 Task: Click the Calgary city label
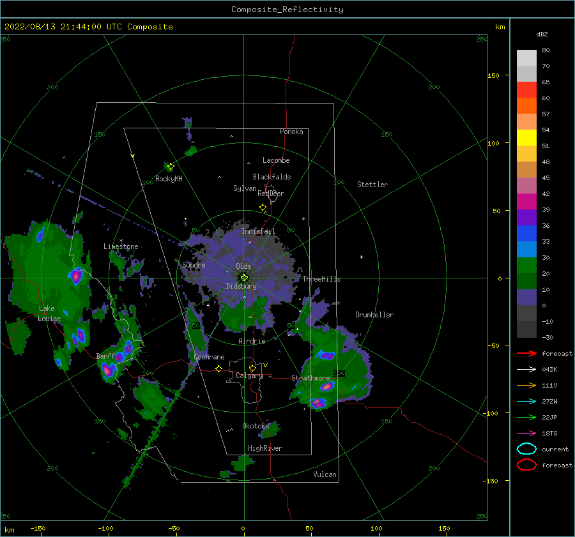tap(249, 375)
